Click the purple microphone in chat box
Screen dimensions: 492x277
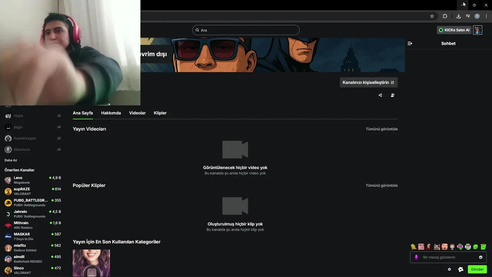[x=416, y=257]
